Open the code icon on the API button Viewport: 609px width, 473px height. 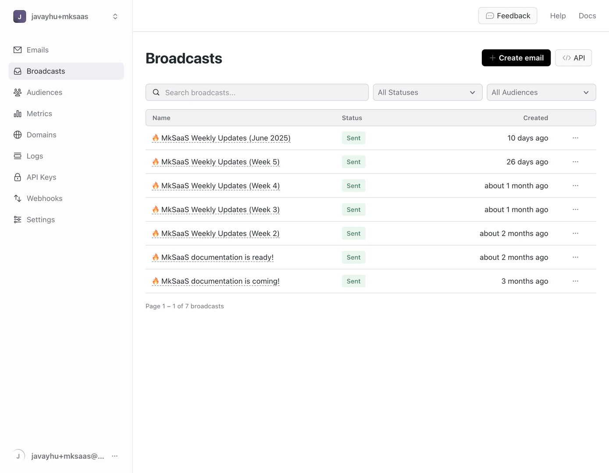(566, 57)
